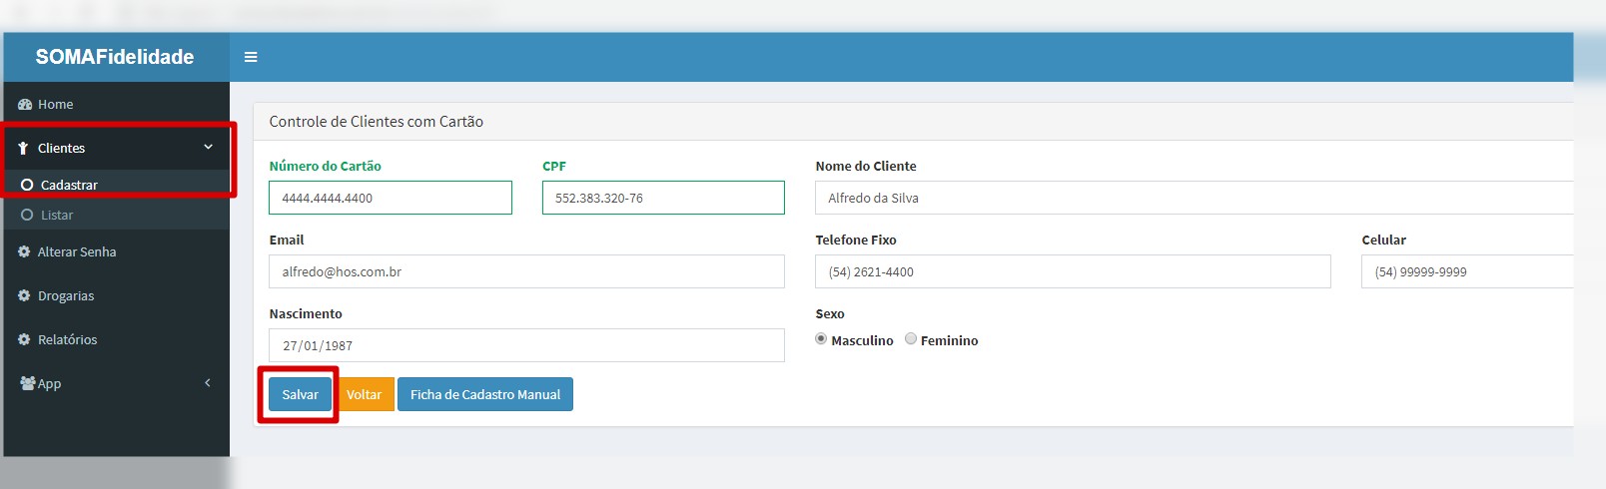The width and height of the screenshot is (1606, 489).
Task: Click the Relatórios gear icon
Action: pos(24,340)
